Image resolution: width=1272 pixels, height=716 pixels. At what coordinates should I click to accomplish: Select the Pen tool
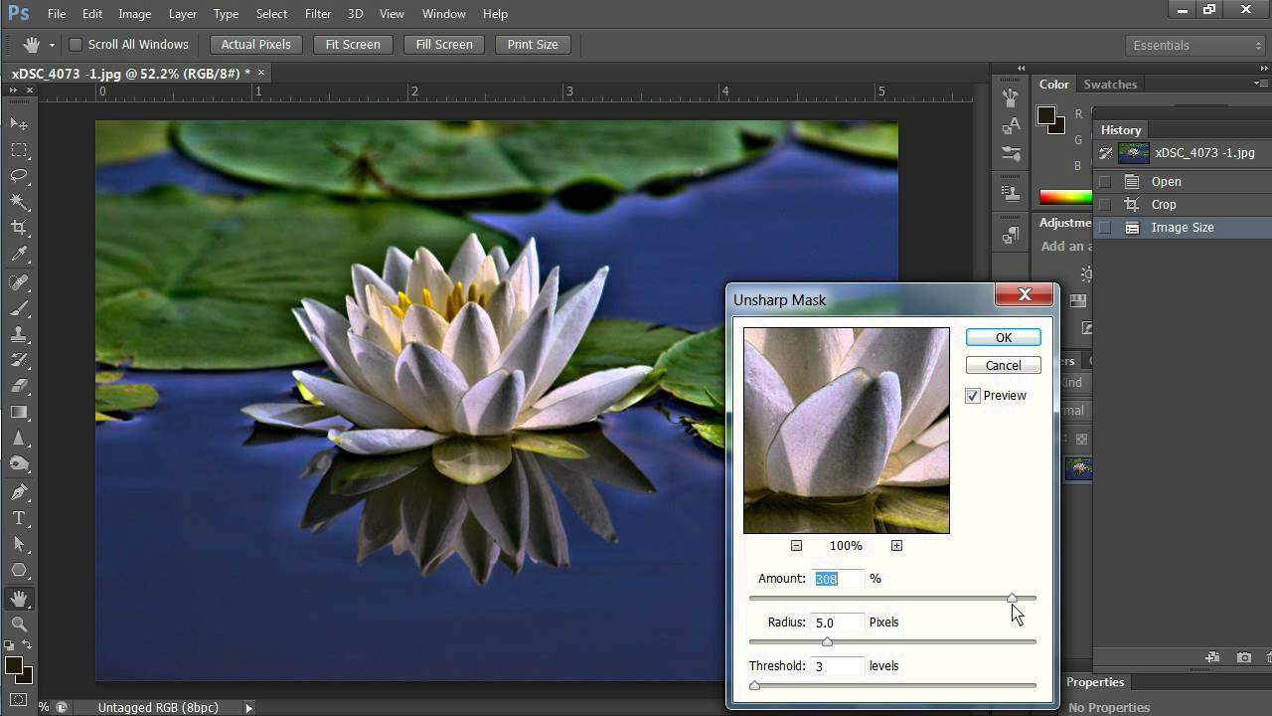(19, 492)
